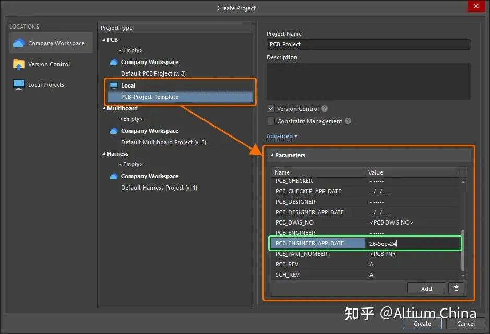Select the PCB_ENGINEER_APP_DATE parameter name

pos(318,243)
